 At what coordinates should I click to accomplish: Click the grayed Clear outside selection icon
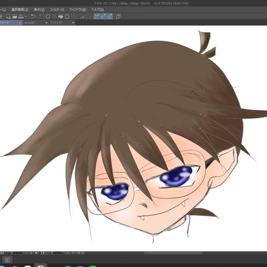[x=54, y=16]
